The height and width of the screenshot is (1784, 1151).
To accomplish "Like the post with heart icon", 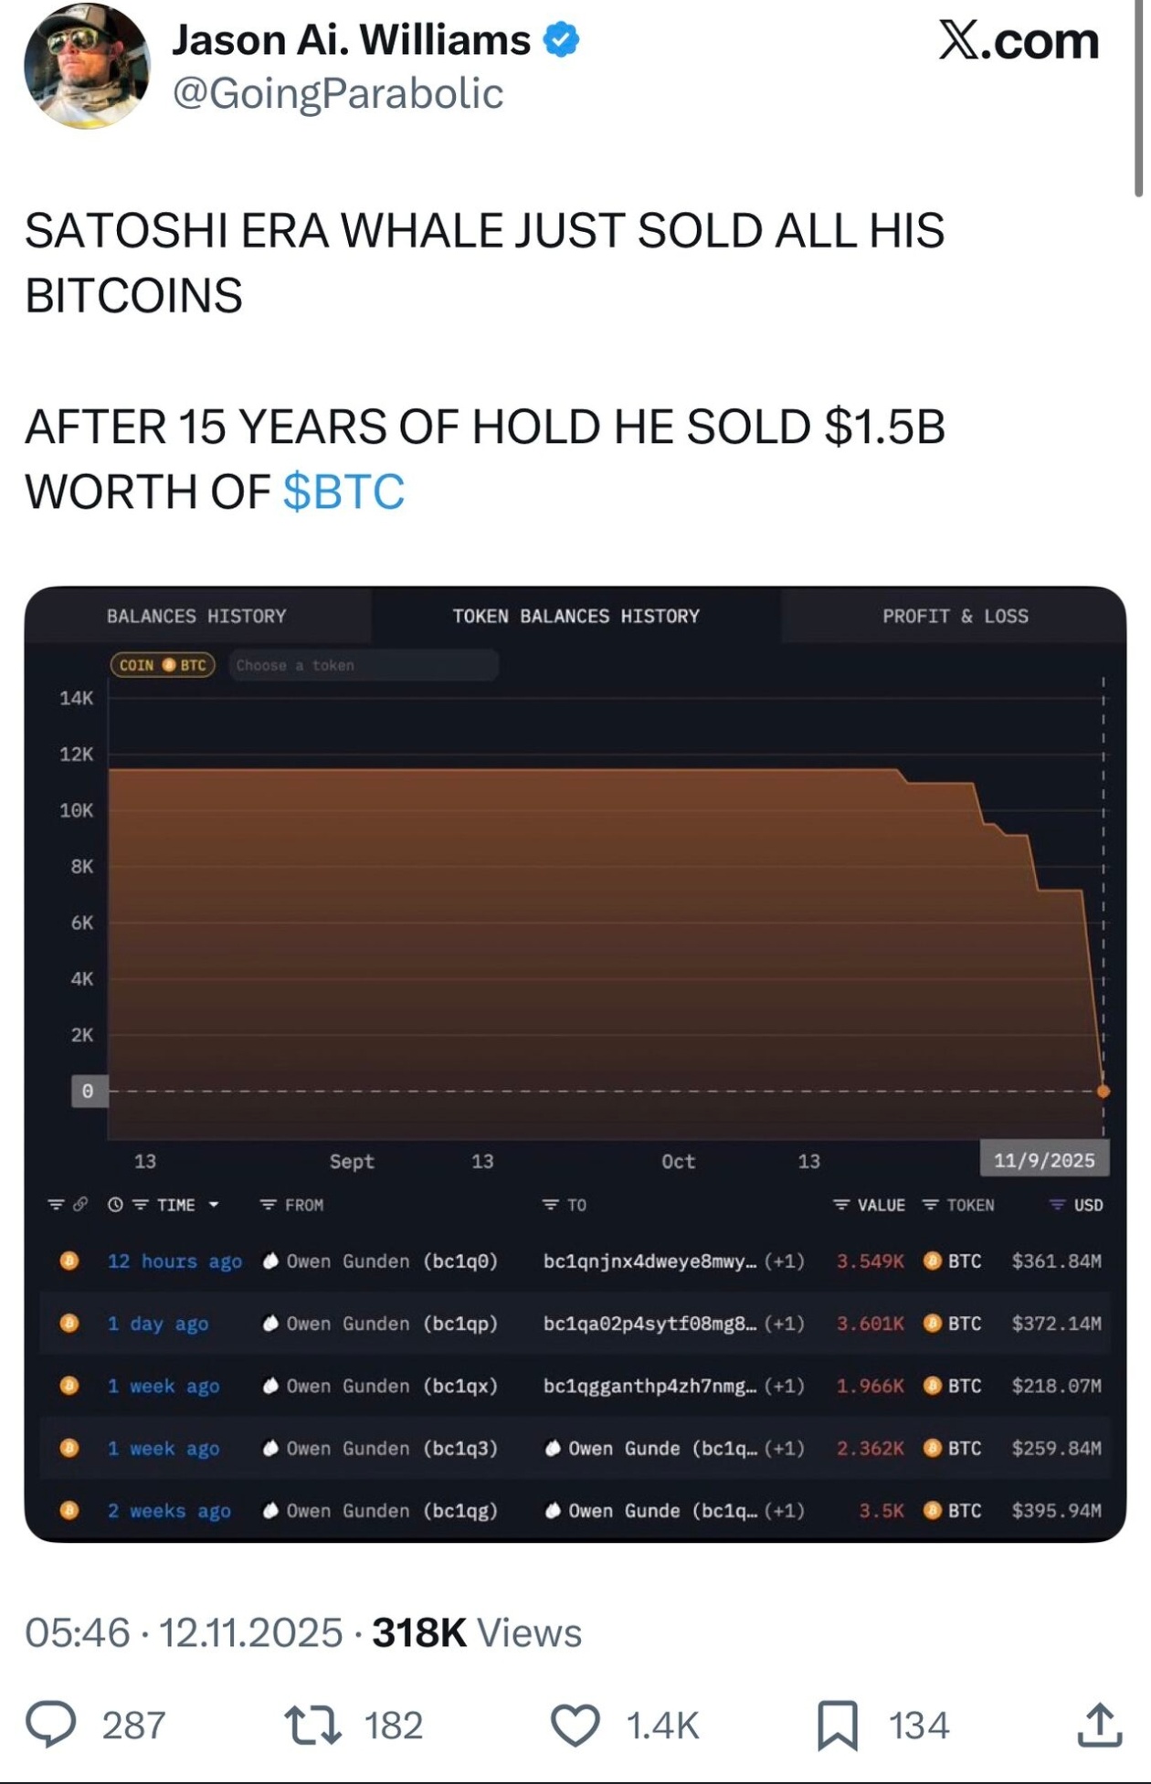I will click(575, 1725).
